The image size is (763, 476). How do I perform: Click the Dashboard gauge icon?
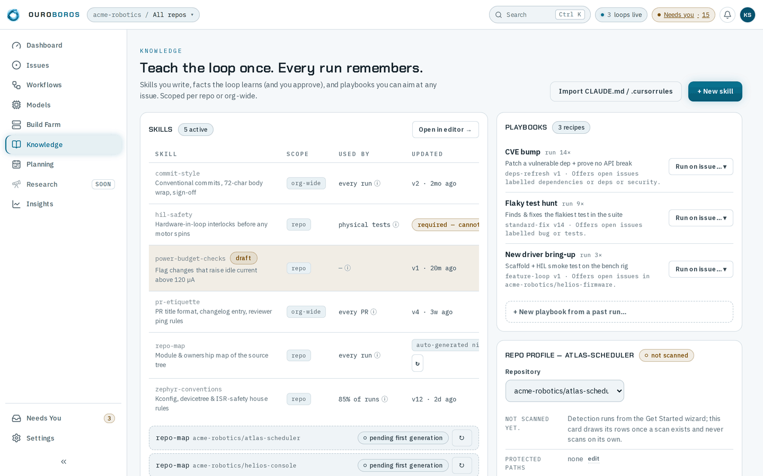[16, 45]
